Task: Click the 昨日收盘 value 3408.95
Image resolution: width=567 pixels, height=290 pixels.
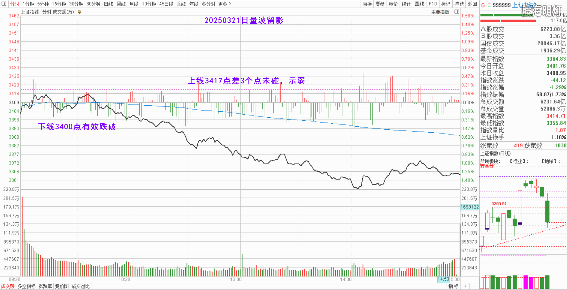Action: point(556,73)
